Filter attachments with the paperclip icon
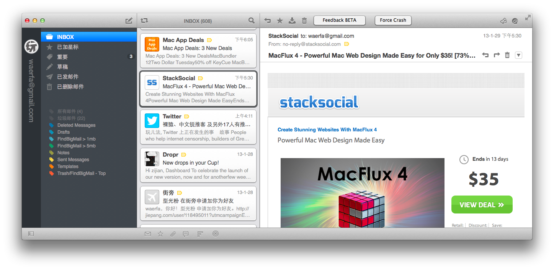This screenshot has width=554, height=270. click(173, 234)
